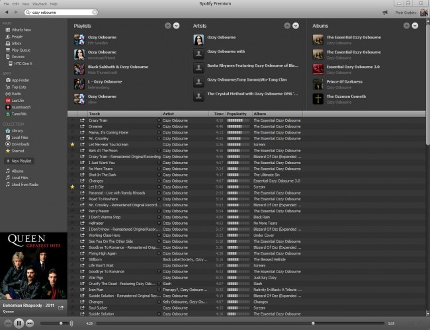Open Essential Ozzy Osbourne 3.0 album
Viewport: 430px width, 330px height.
(353, 67)
